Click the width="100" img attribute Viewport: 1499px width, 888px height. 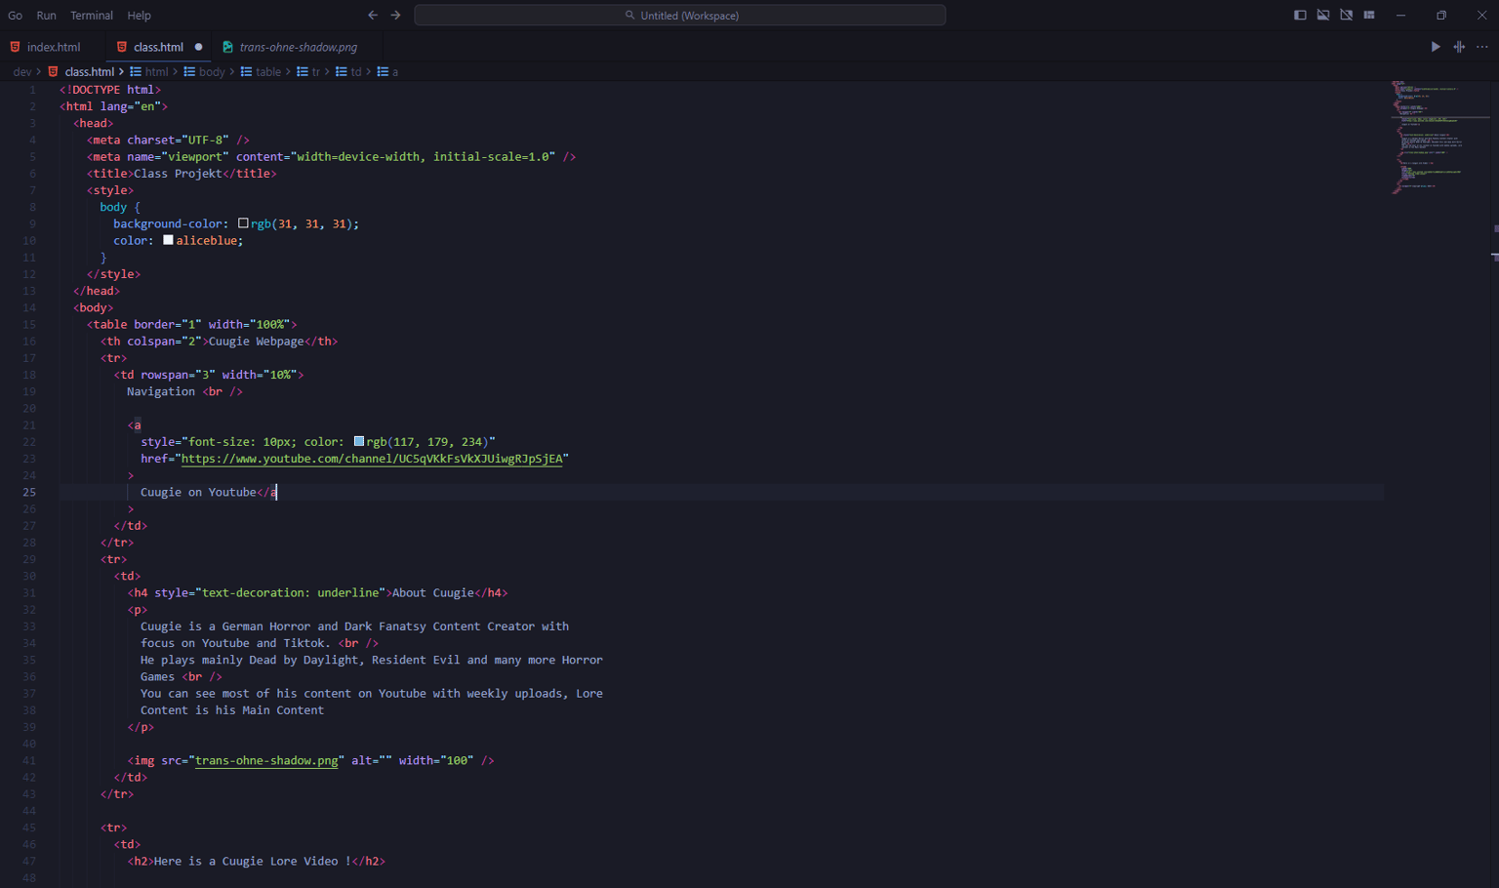pyautogui.click(x=436, y=761)
